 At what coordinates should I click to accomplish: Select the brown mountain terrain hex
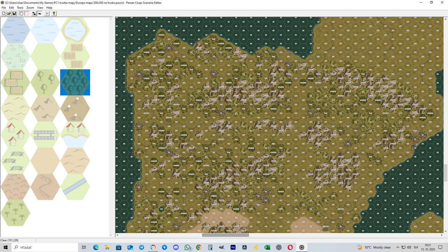(x=45, y=108)
